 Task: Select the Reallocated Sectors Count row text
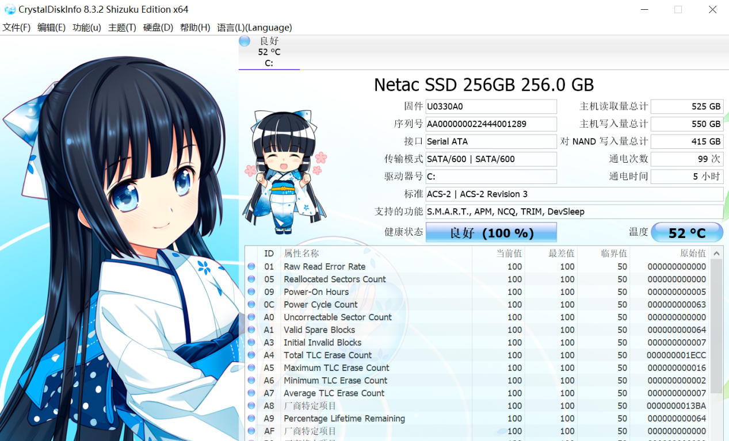coord(335,279)
